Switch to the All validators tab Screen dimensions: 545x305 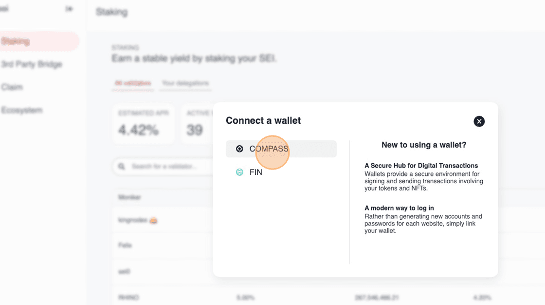[132, 83]
